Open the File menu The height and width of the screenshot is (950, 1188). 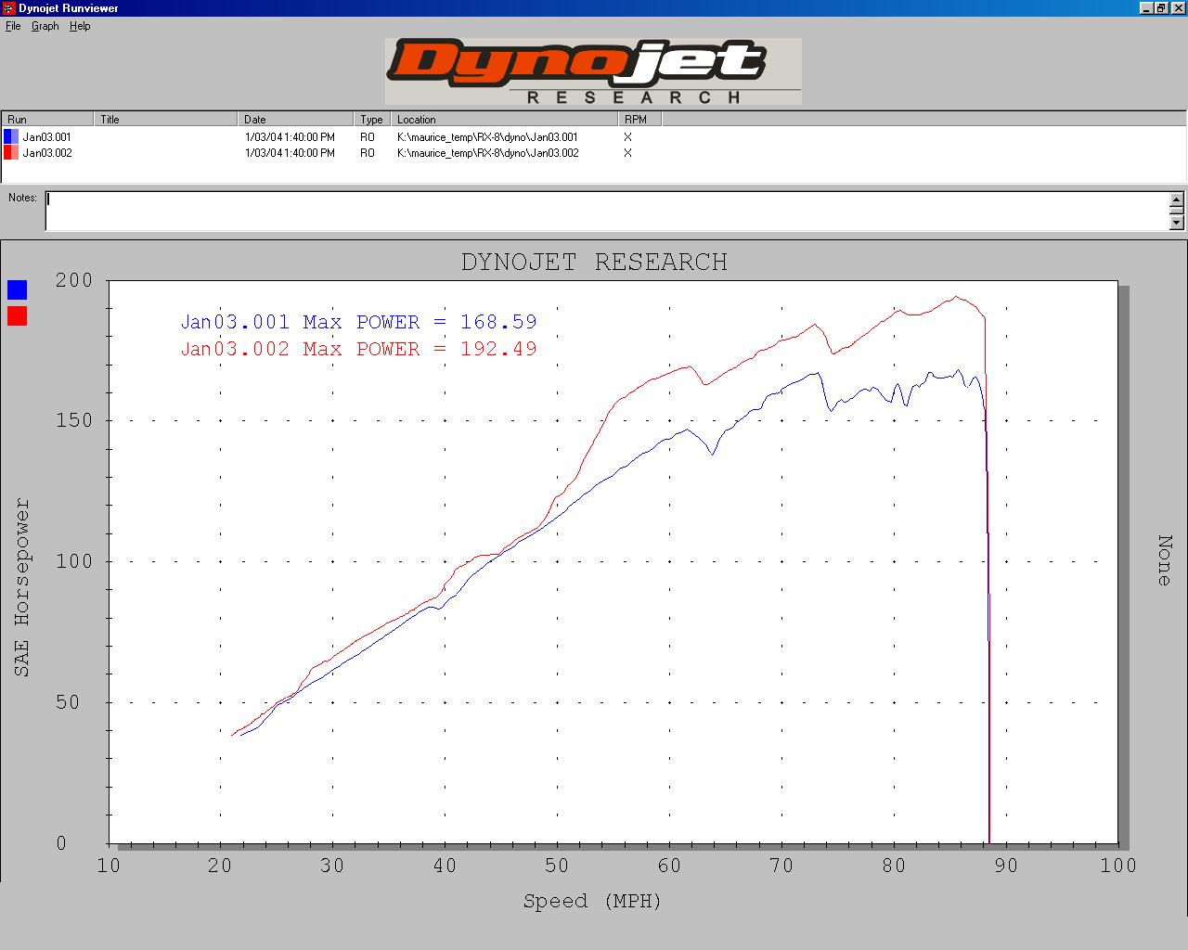[x=13, y=26]
